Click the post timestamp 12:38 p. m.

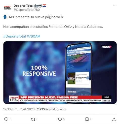pos(11,109)
